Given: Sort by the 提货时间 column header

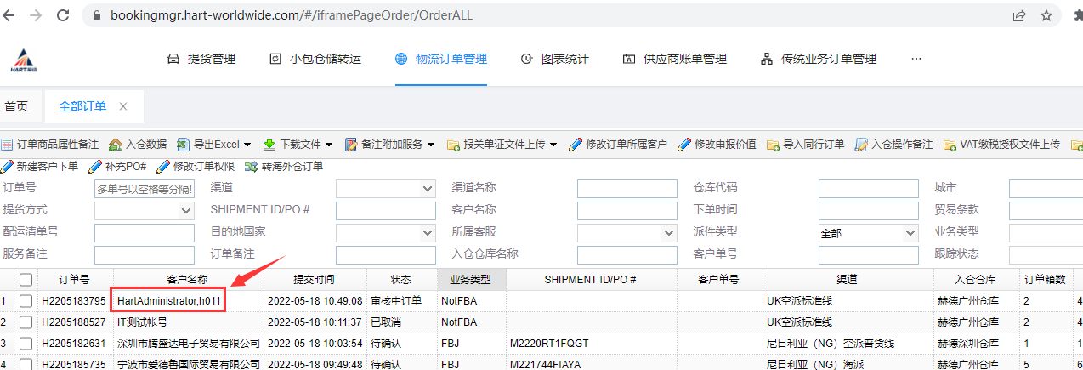Looking at the screenshot, I should [x=314, y=280].
